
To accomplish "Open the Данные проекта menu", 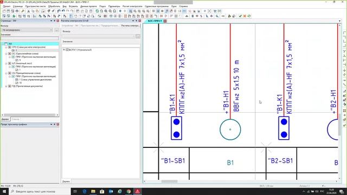I will [x=88, y=6].
